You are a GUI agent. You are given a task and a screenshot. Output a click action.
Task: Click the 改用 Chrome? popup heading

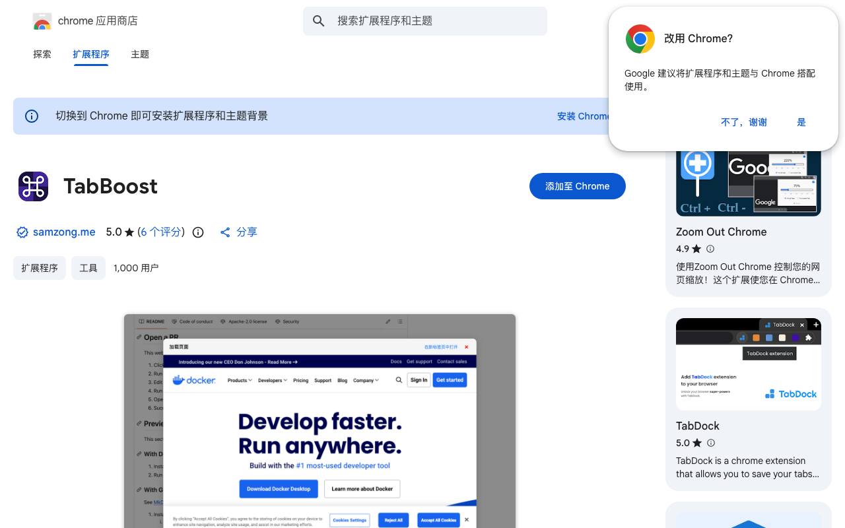point(698,39)
